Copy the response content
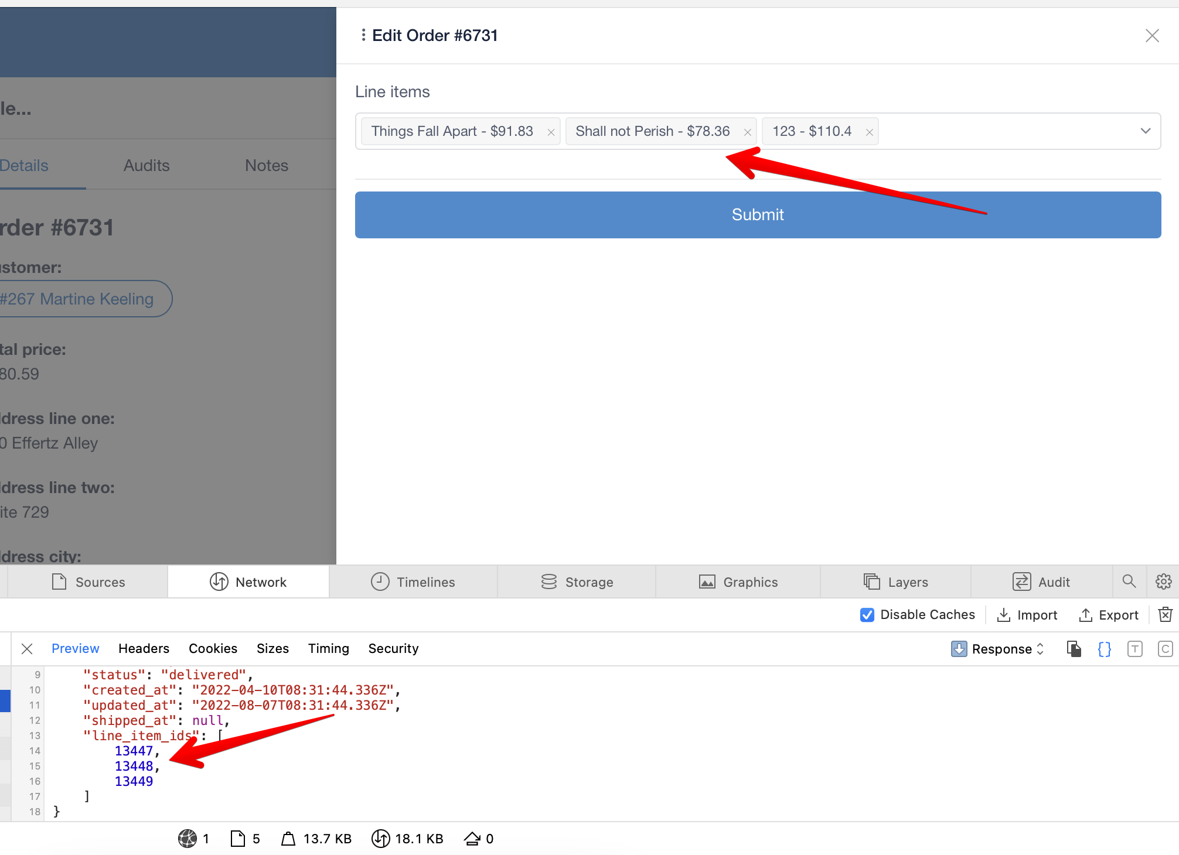Screen dimensions: 1179x855 1074,648
